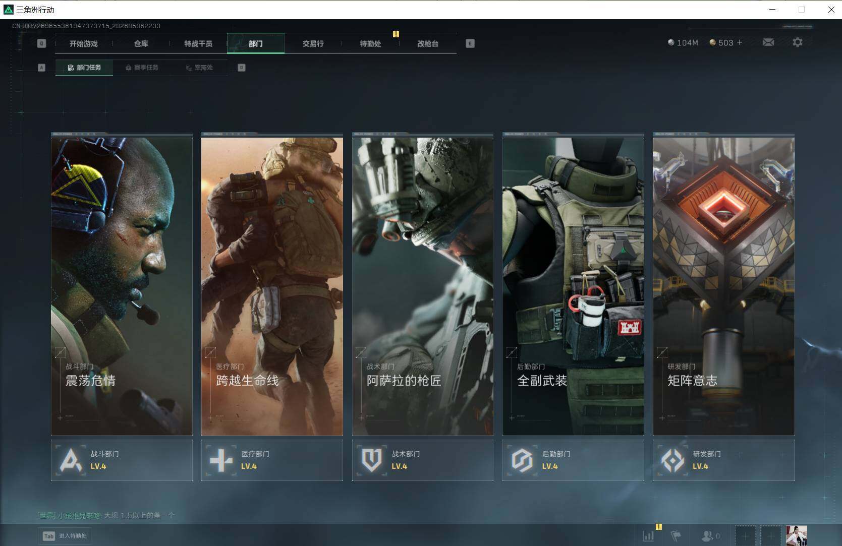This screenshot has height=546, width=842.
Task: Open the 改枪台 tab
Action: pyautogui.click(x=428, y=44)
